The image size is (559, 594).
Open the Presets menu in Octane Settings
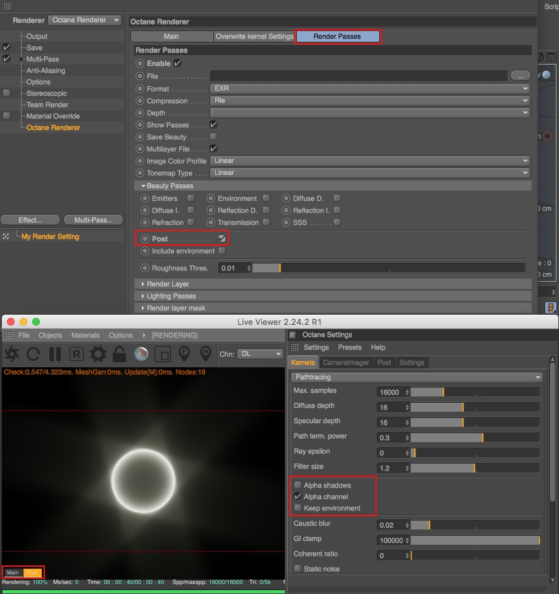349,348
